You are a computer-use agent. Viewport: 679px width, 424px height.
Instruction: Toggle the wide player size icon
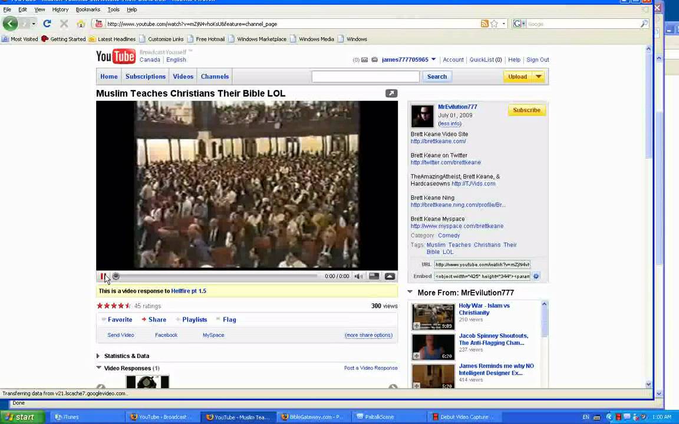pos(374,276)
